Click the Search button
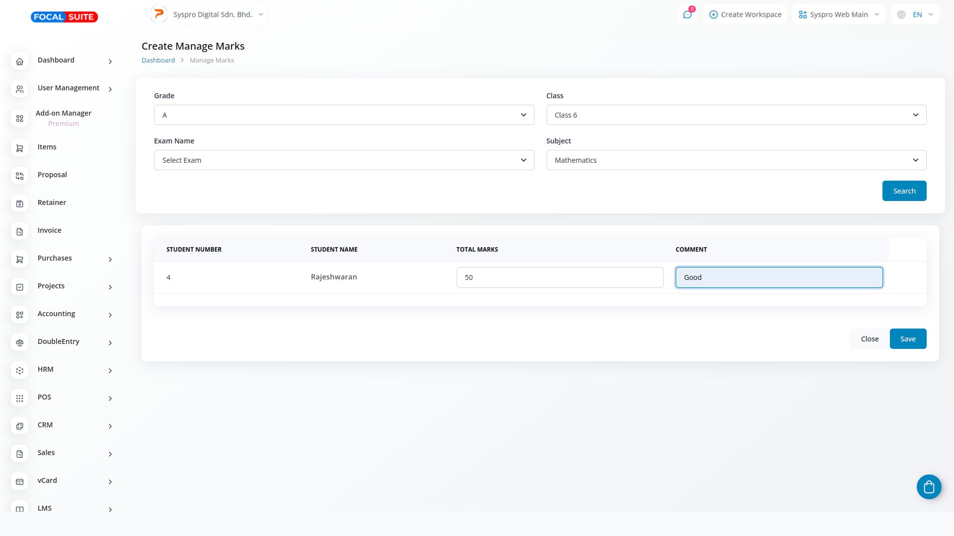This screenshot has height=536, width=954. 904,191
